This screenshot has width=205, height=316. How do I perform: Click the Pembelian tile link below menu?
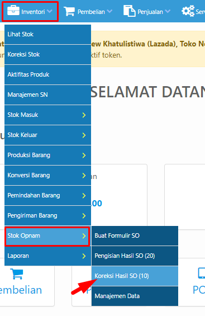click(21, 290)
